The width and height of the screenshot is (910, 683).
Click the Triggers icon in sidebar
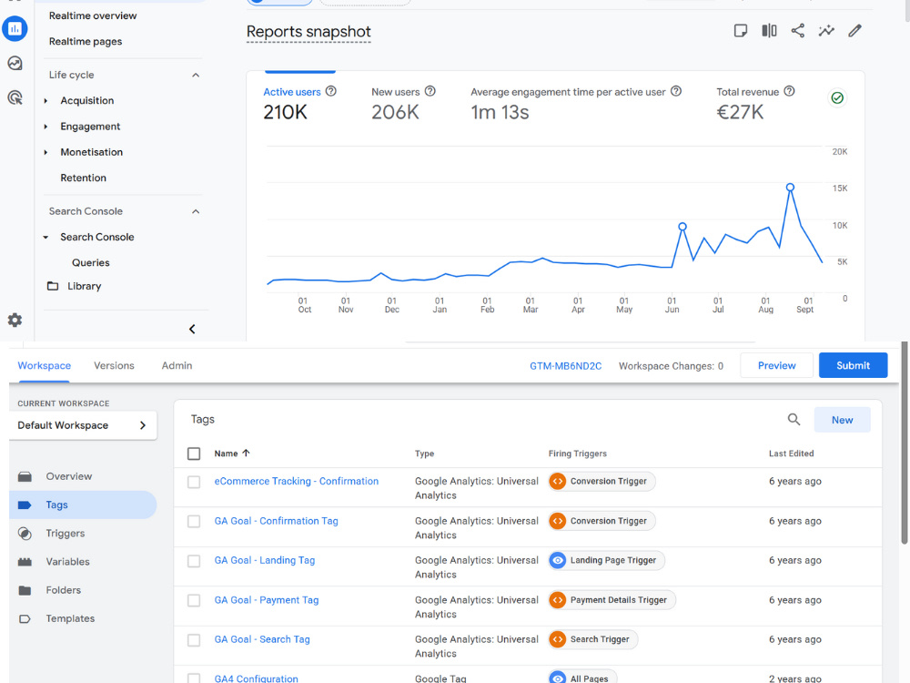[x=25, y=533]
